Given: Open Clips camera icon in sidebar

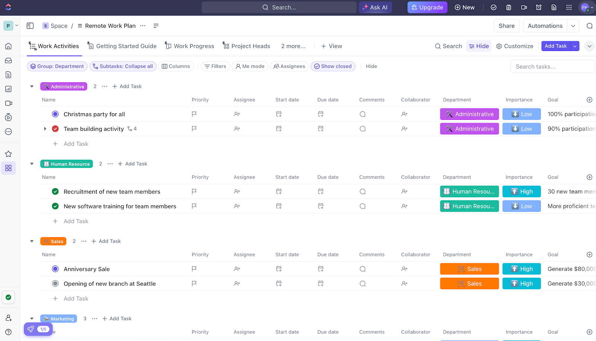Looking at the screenshot, I should [8, 103].
